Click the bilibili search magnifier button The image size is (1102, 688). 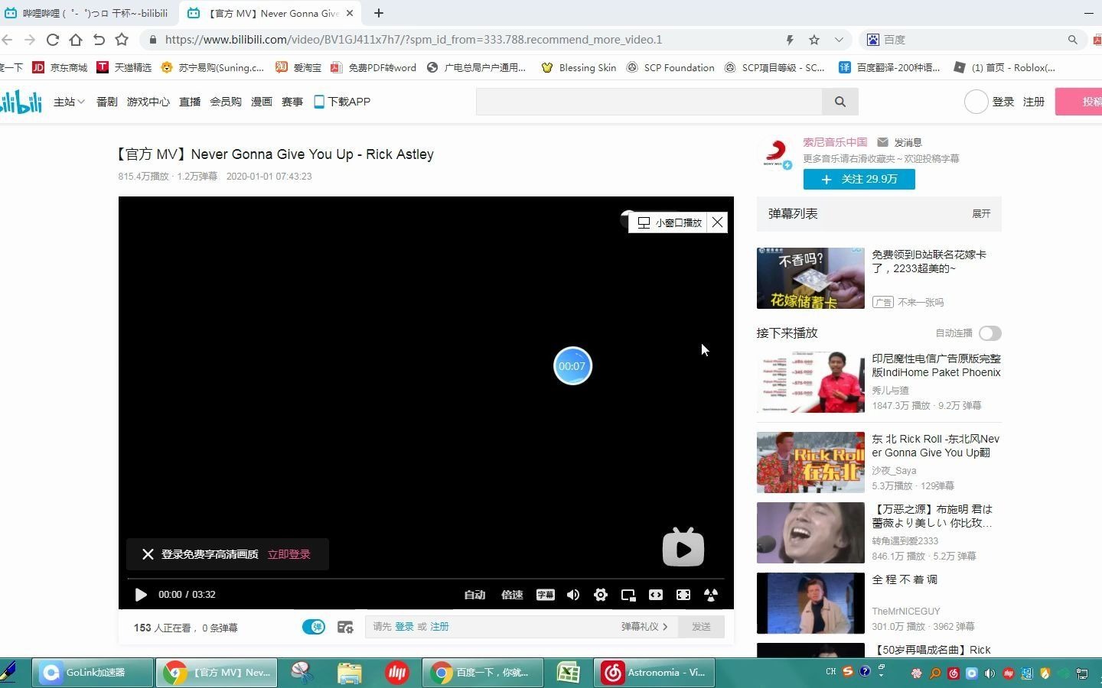[x=840, y=102]
